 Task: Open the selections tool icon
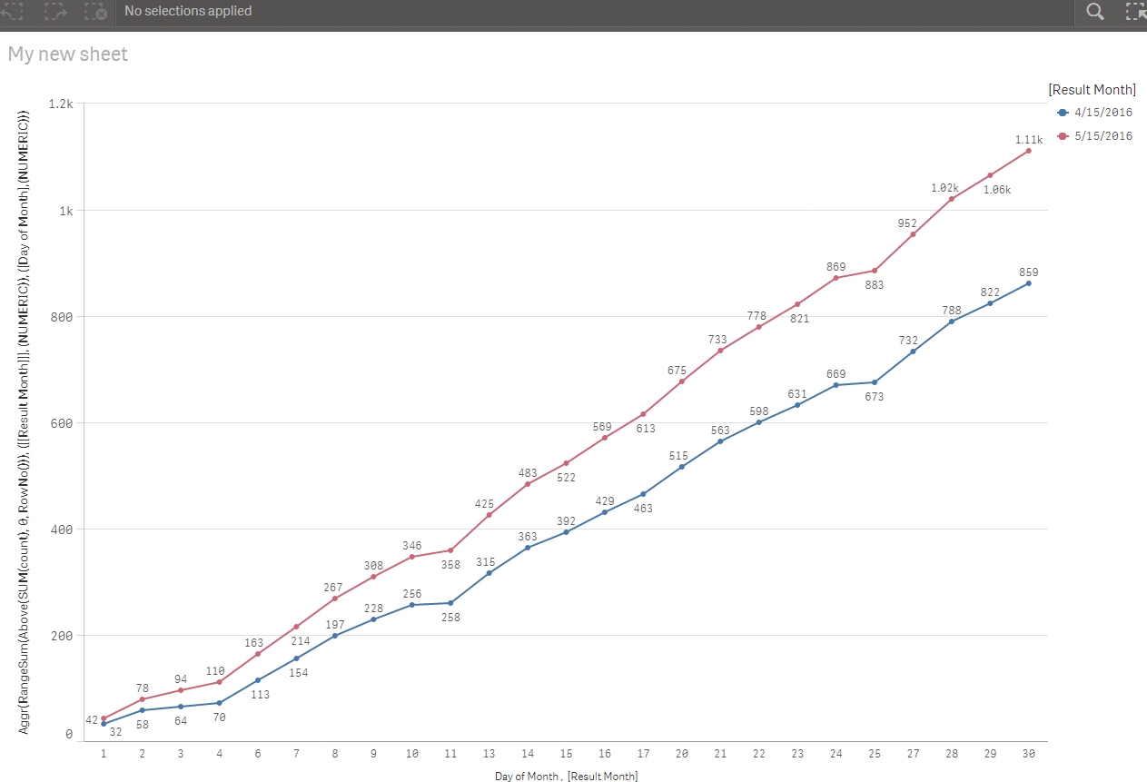point(1136,11)
